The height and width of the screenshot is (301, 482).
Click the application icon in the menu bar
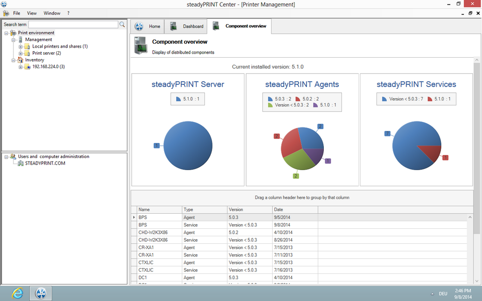[x=6, y=13]
